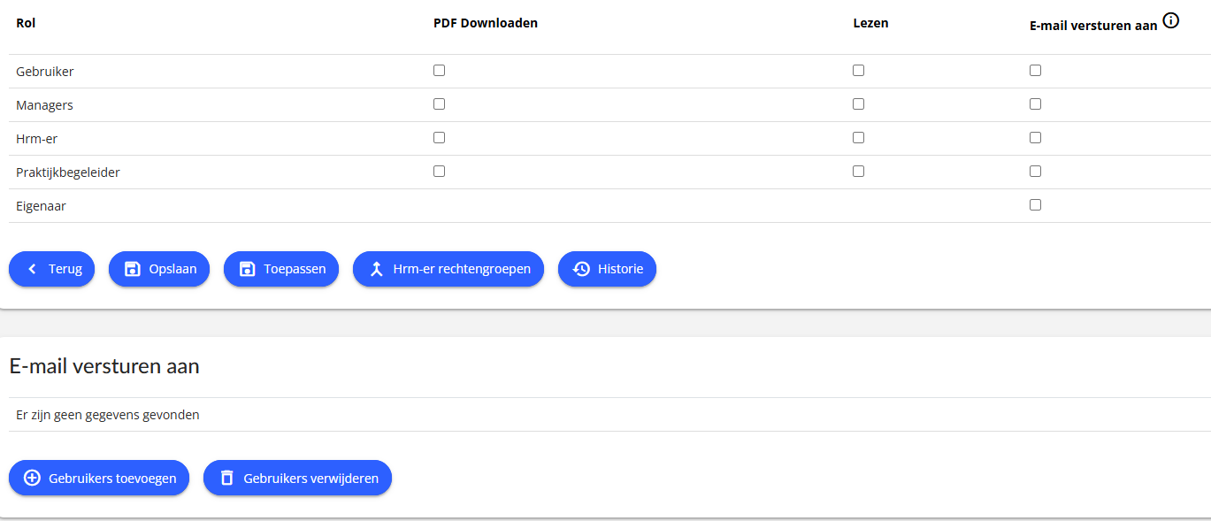Image resolution: width=1211 pixels, height=521 pixels.
Task: Select the Lezen checkbox for Gebruiker
Action: click(858, 71)
